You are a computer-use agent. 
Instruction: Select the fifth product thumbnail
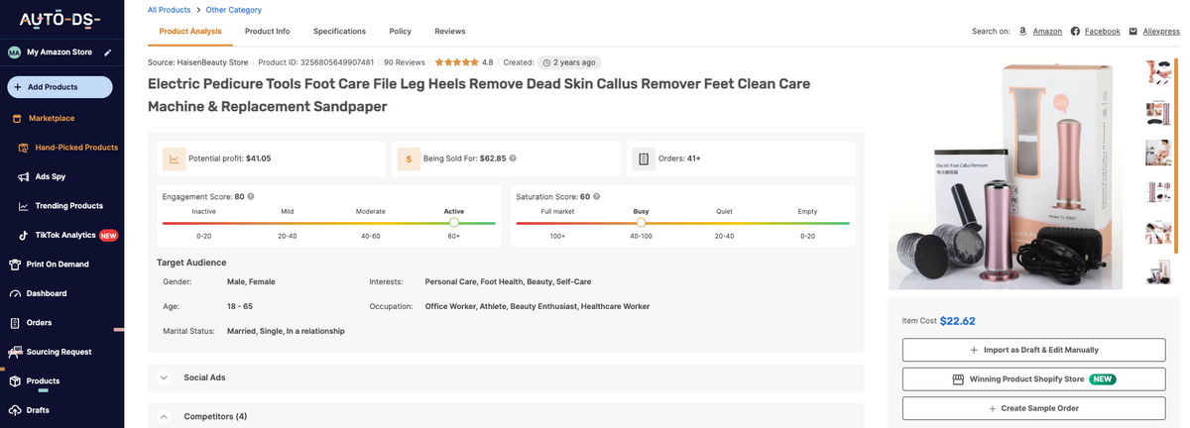point(1158,233)
